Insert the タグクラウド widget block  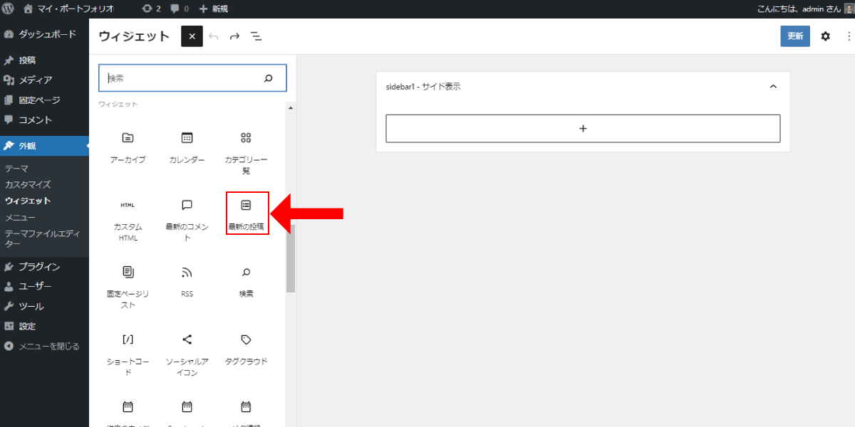246,349
